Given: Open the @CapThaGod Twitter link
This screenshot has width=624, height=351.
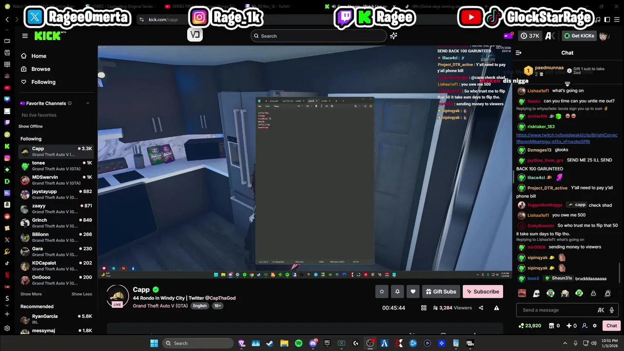Looking at the screenshot, I should [220, 298].
